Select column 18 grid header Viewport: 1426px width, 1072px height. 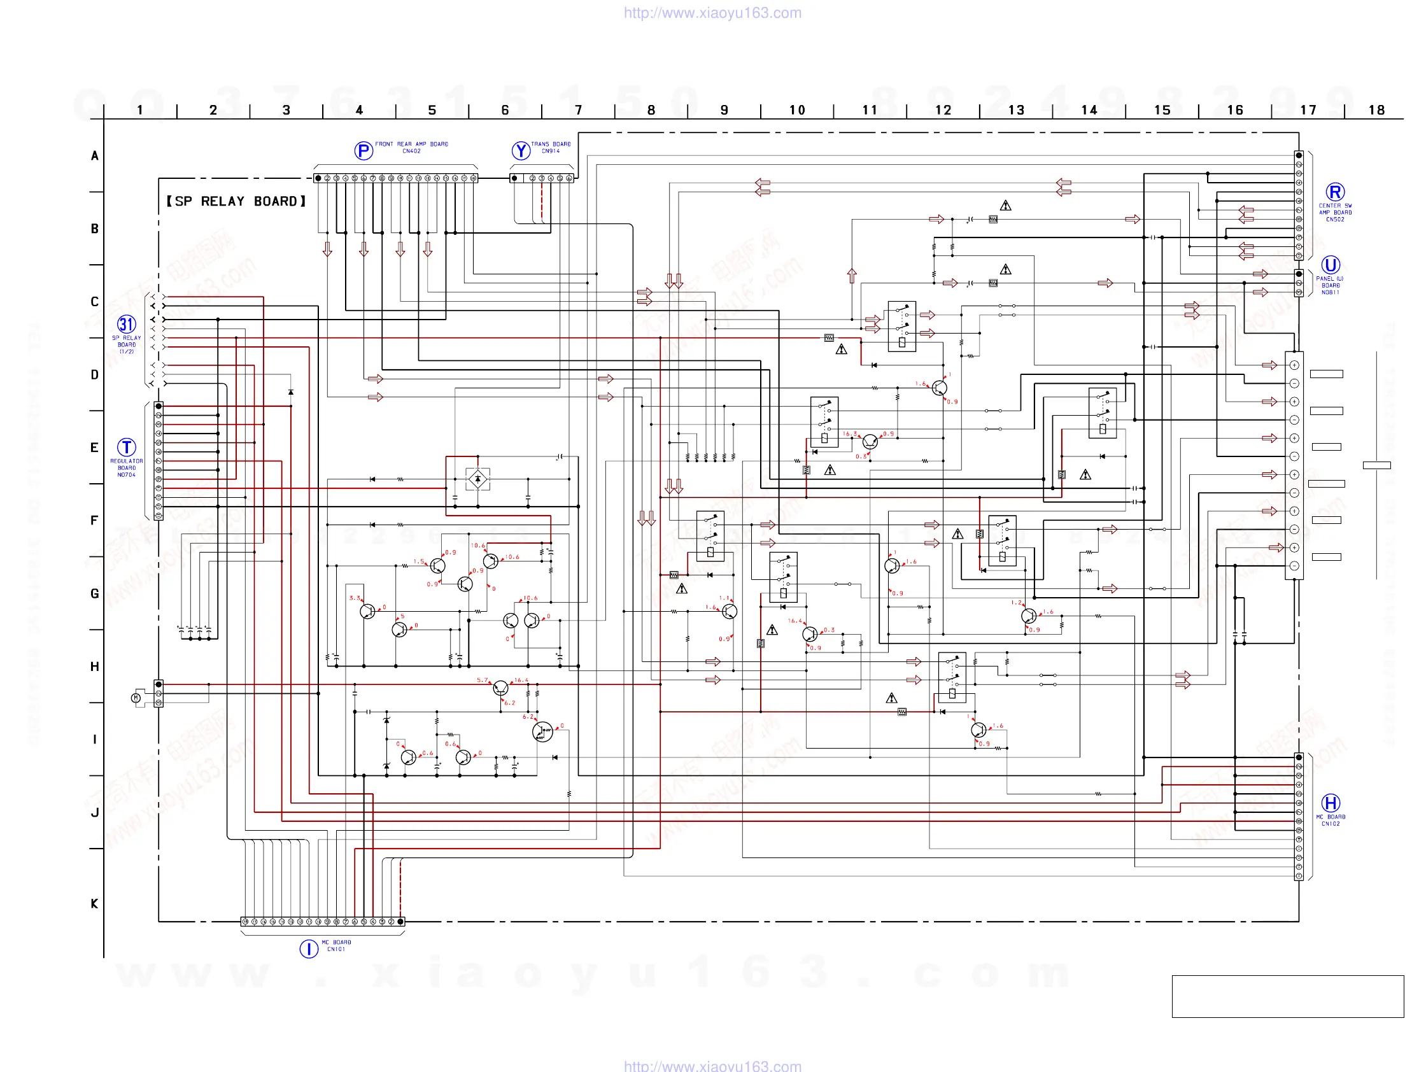point(1376,110)
